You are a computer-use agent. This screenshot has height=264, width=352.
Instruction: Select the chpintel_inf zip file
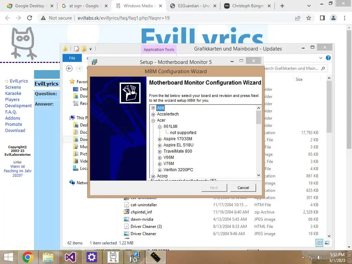(x=141, y=212)
